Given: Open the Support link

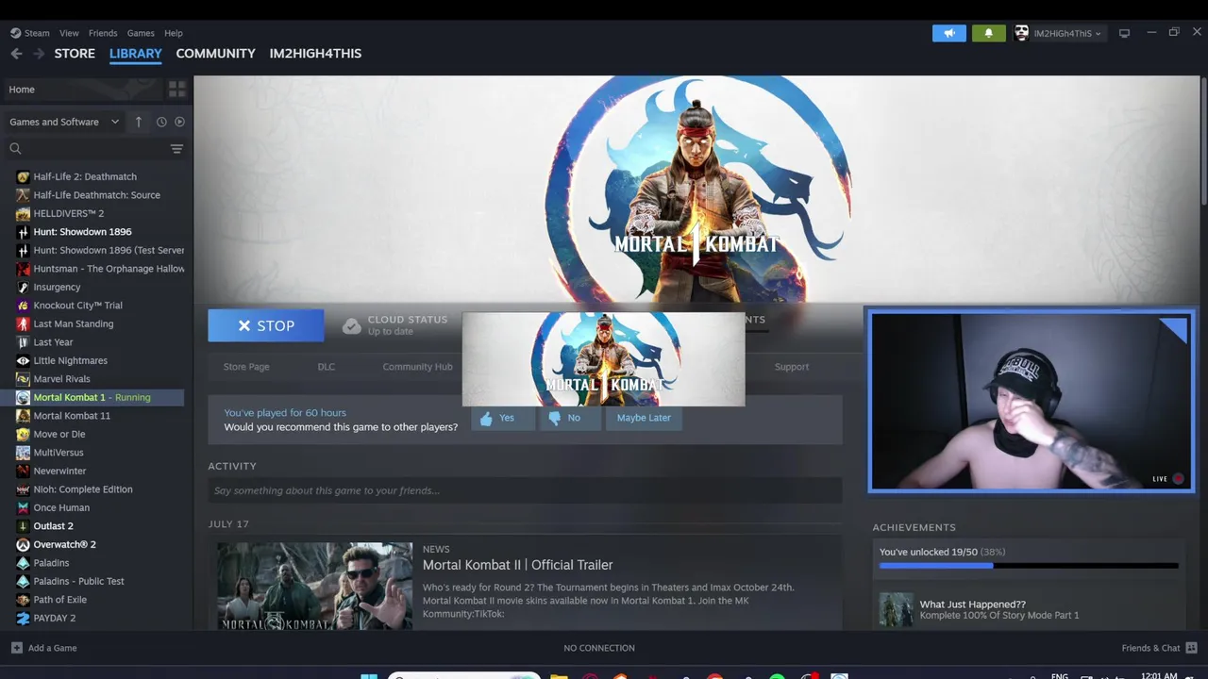Looking at the screenshot, I should point(792,367).
